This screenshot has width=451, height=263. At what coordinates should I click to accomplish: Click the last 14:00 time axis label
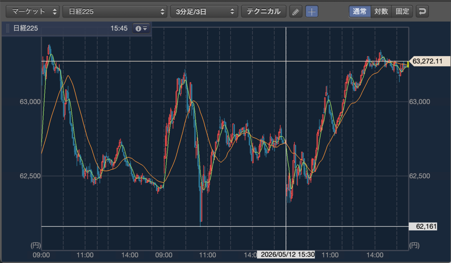tap(375, 255)
